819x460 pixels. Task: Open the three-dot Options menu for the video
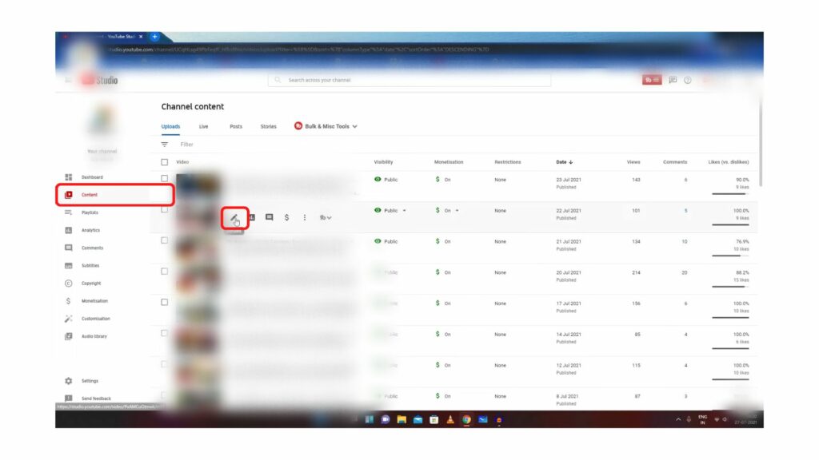tap(305, 217)
